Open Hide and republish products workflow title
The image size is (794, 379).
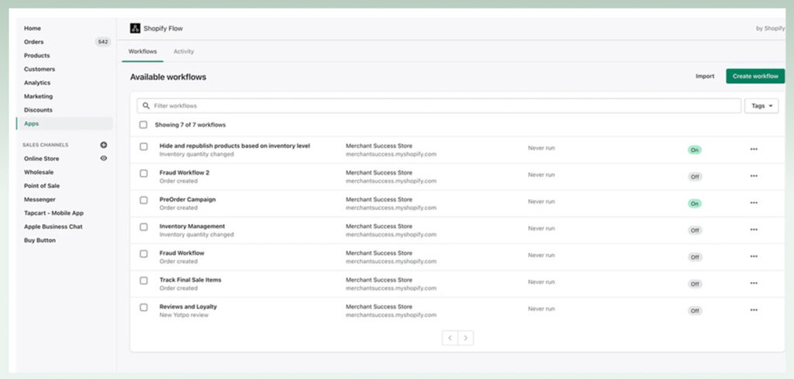pyautogui.click(x=234, y=146)
